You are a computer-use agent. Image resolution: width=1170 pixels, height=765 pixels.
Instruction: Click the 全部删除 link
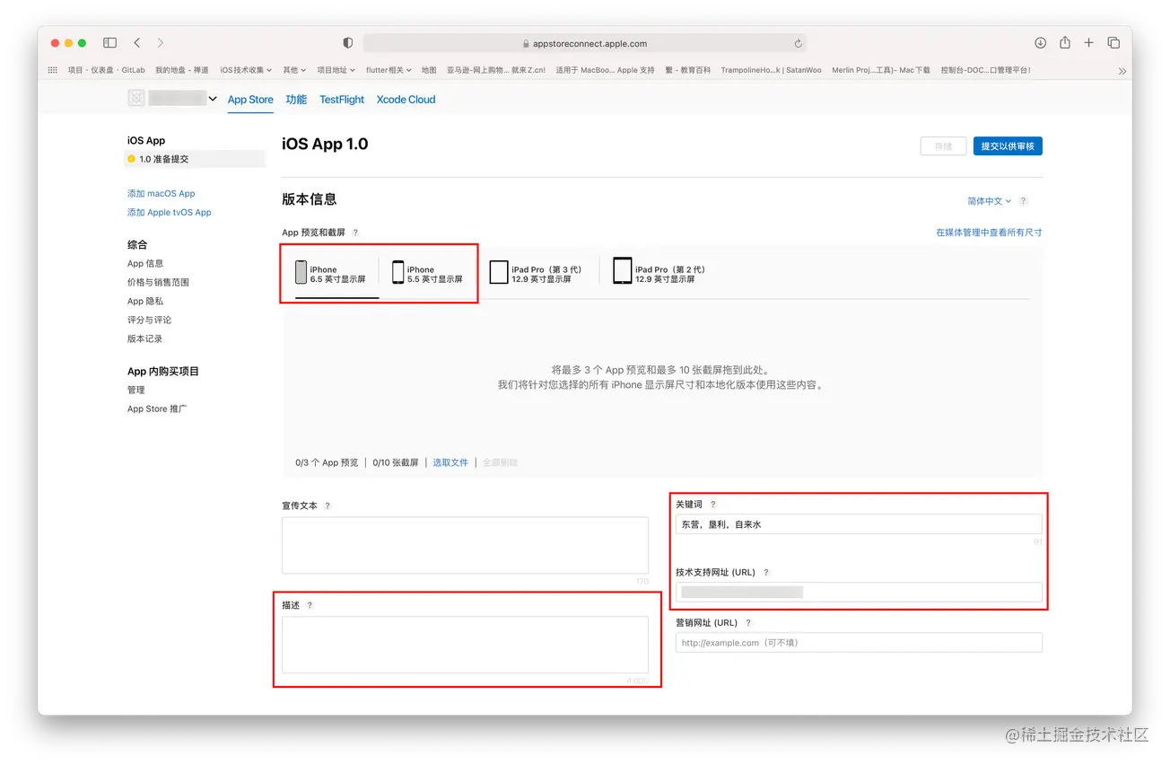[500, 462]
